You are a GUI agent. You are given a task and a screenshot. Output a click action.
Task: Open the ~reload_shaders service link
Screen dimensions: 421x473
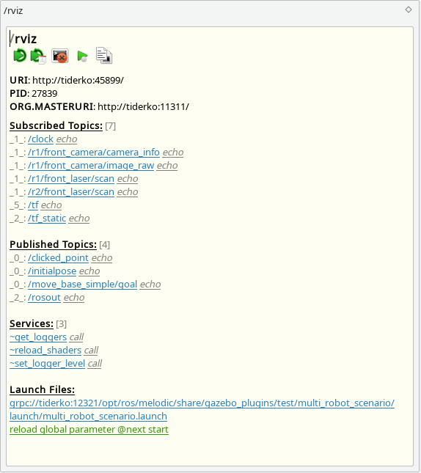45,351
